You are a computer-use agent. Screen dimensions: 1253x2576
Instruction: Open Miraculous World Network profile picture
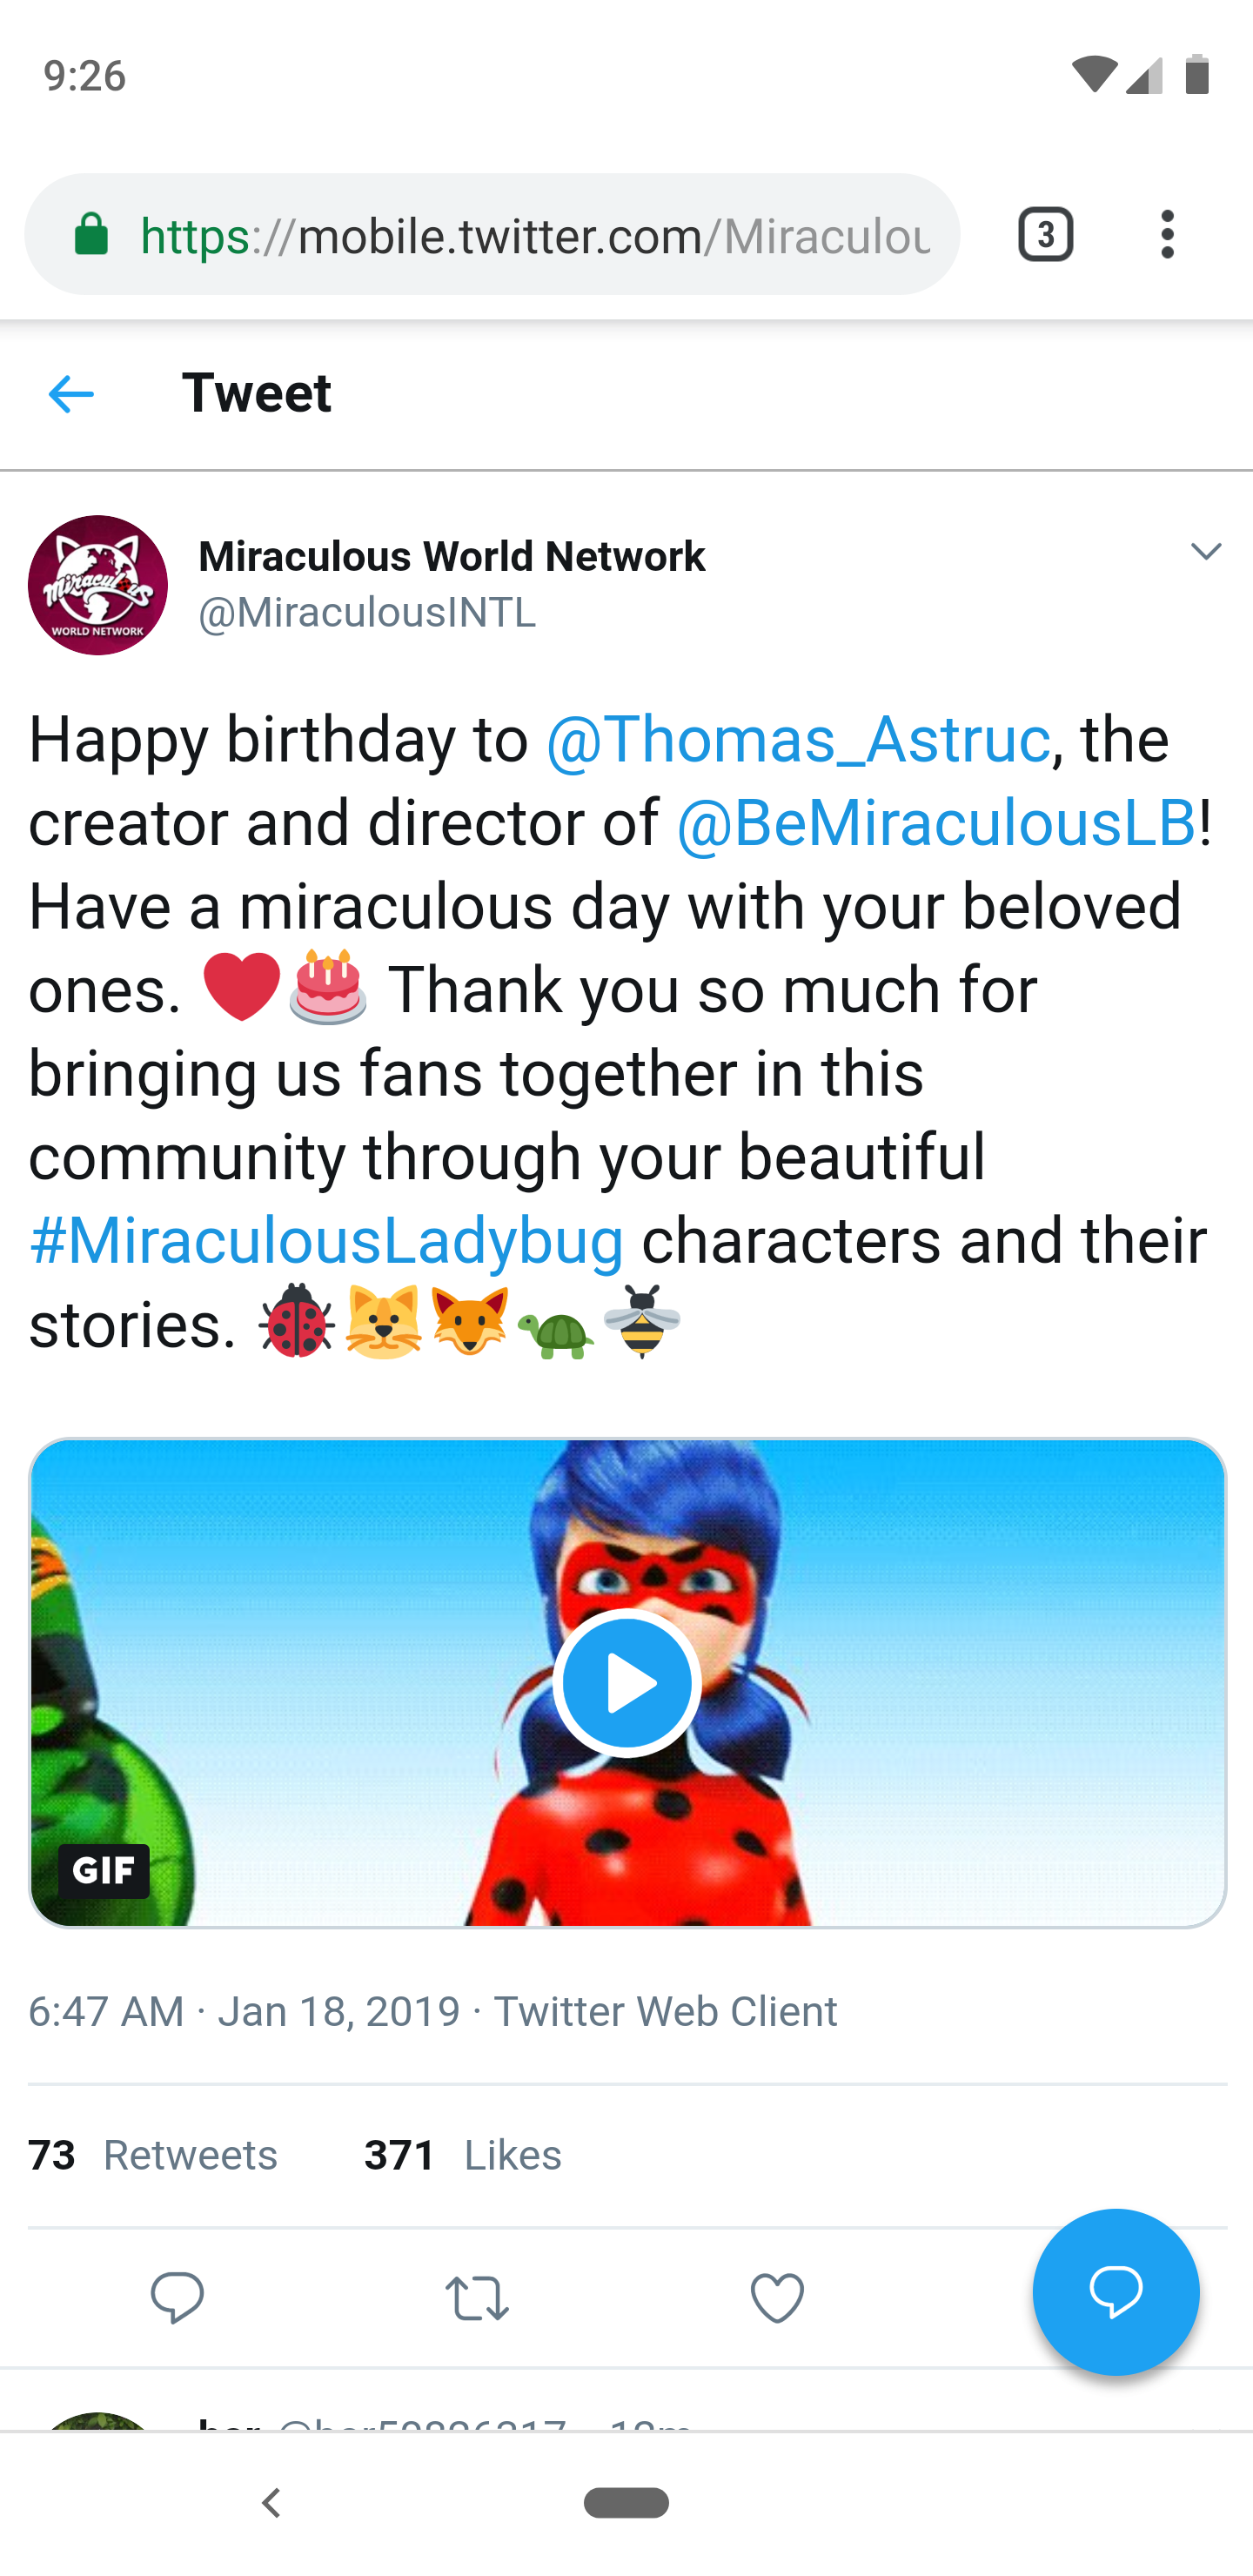[98, 585]
